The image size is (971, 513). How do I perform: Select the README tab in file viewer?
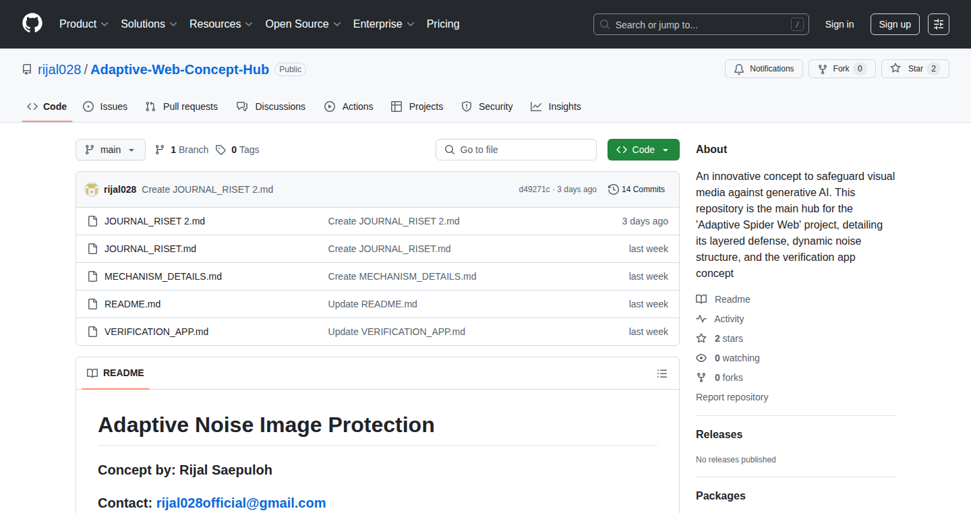click(x=115, y=373)
